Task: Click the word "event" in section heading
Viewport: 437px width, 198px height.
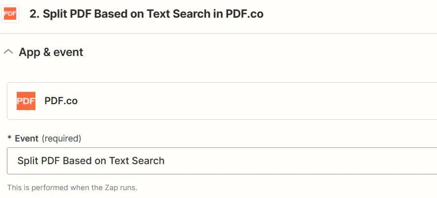Action: pyautogui.click(x=68, y=52)
